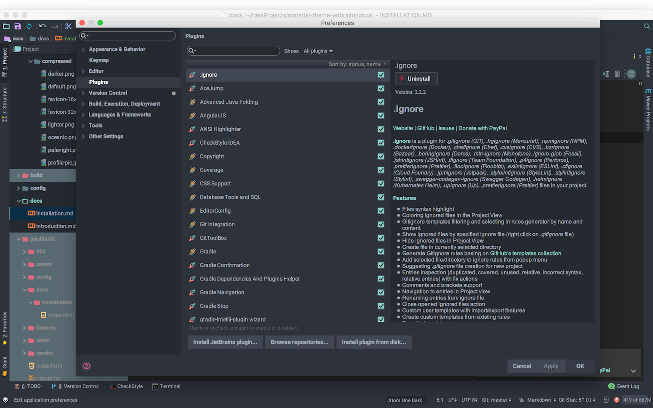
Task: Toggle the Gradle Stop plugin checkbox
Action: (381, 306)
